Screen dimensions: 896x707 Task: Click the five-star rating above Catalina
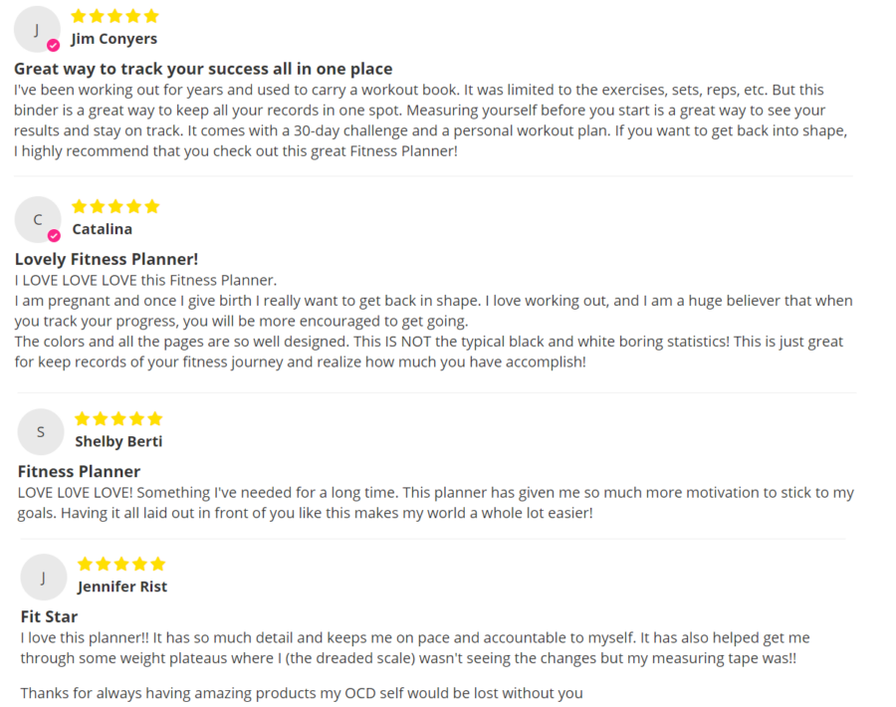tap(115, 206)
